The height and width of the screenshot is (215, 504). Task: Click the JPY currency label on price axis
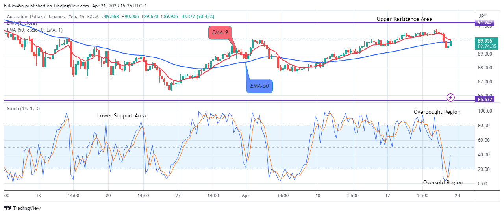(x=483, y=17)
